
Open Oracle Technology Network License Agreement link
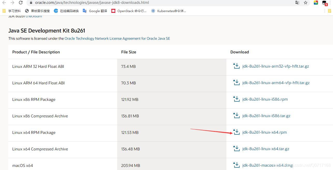point(117,38)
